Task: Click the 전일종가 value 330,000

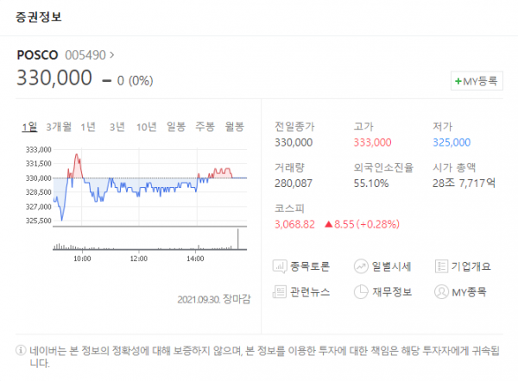Action: pos(294,142)
